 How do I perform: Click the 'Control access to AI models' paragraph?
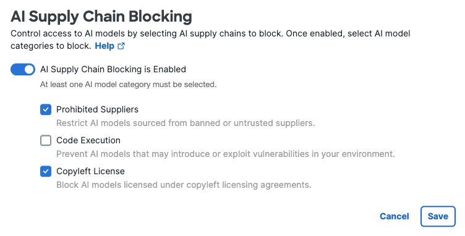(210, 40)
